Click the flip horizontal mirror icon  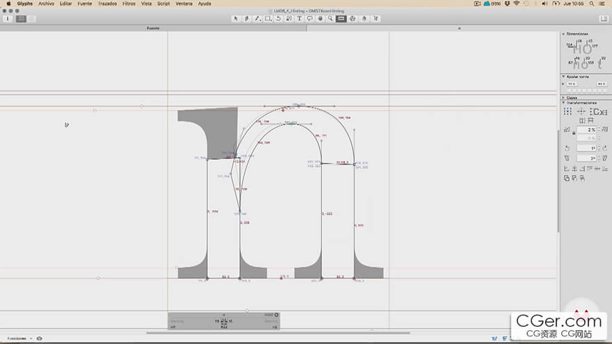[582, 120]
